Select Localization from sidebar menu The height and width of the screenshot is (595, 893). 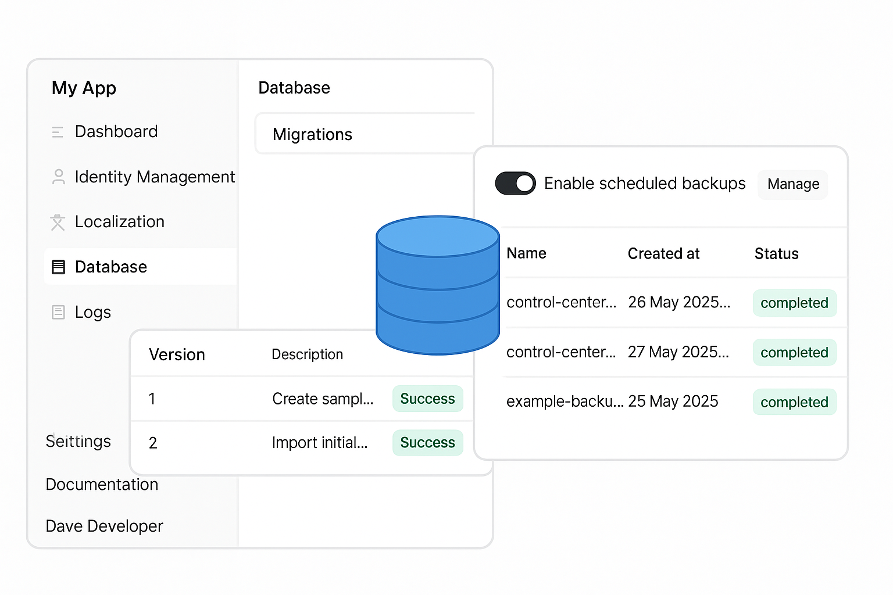pos(119,222)
